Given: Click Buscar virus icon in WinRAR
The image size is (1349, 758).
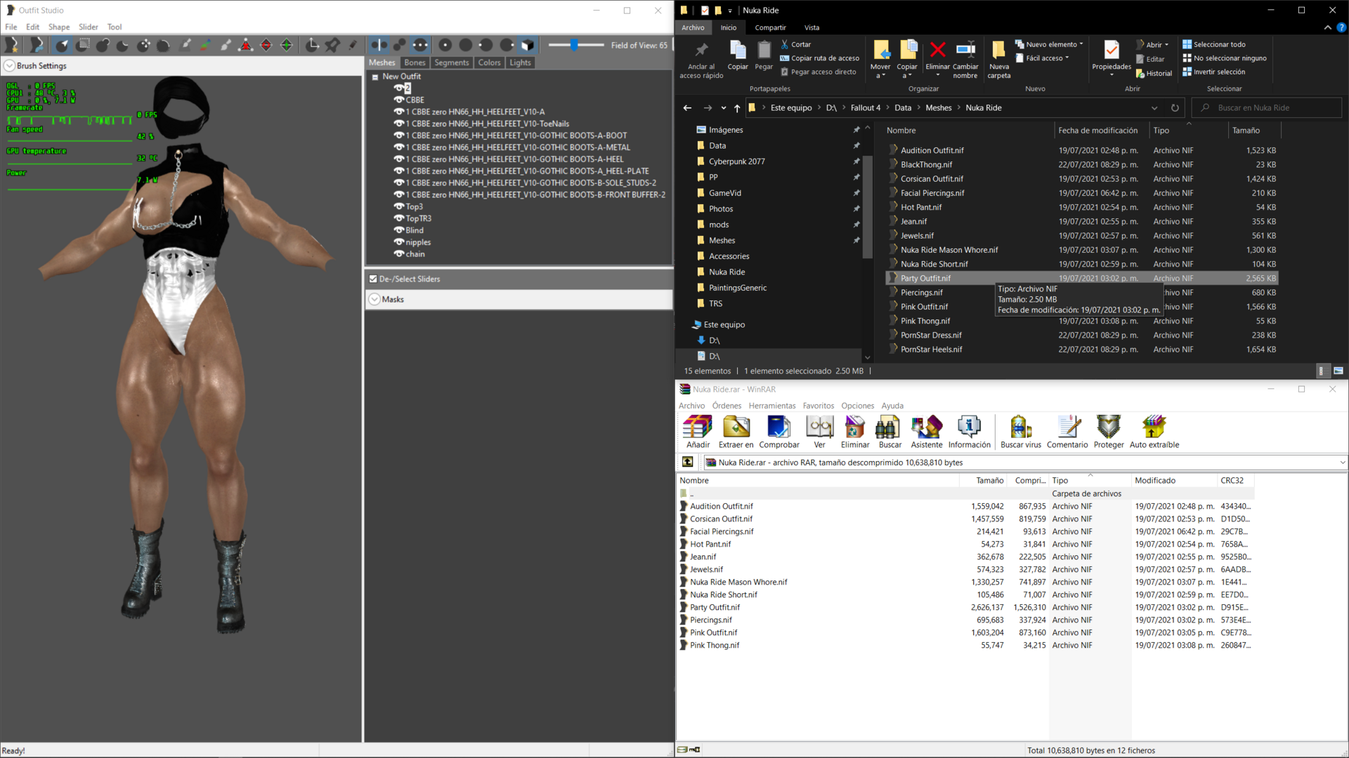Looking at the screenshot, I should tap(1021, 432).
